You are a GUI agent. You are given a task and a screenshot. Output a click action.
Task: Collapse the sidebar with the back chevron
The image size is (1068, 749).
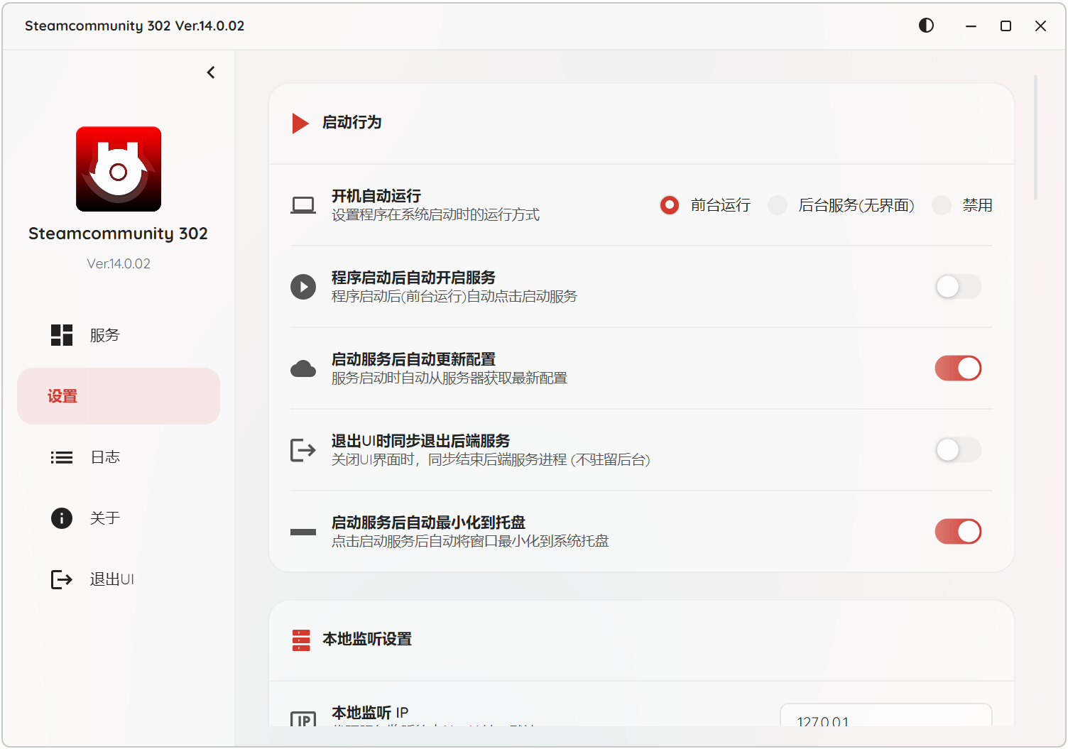click(x=211, y=72)
